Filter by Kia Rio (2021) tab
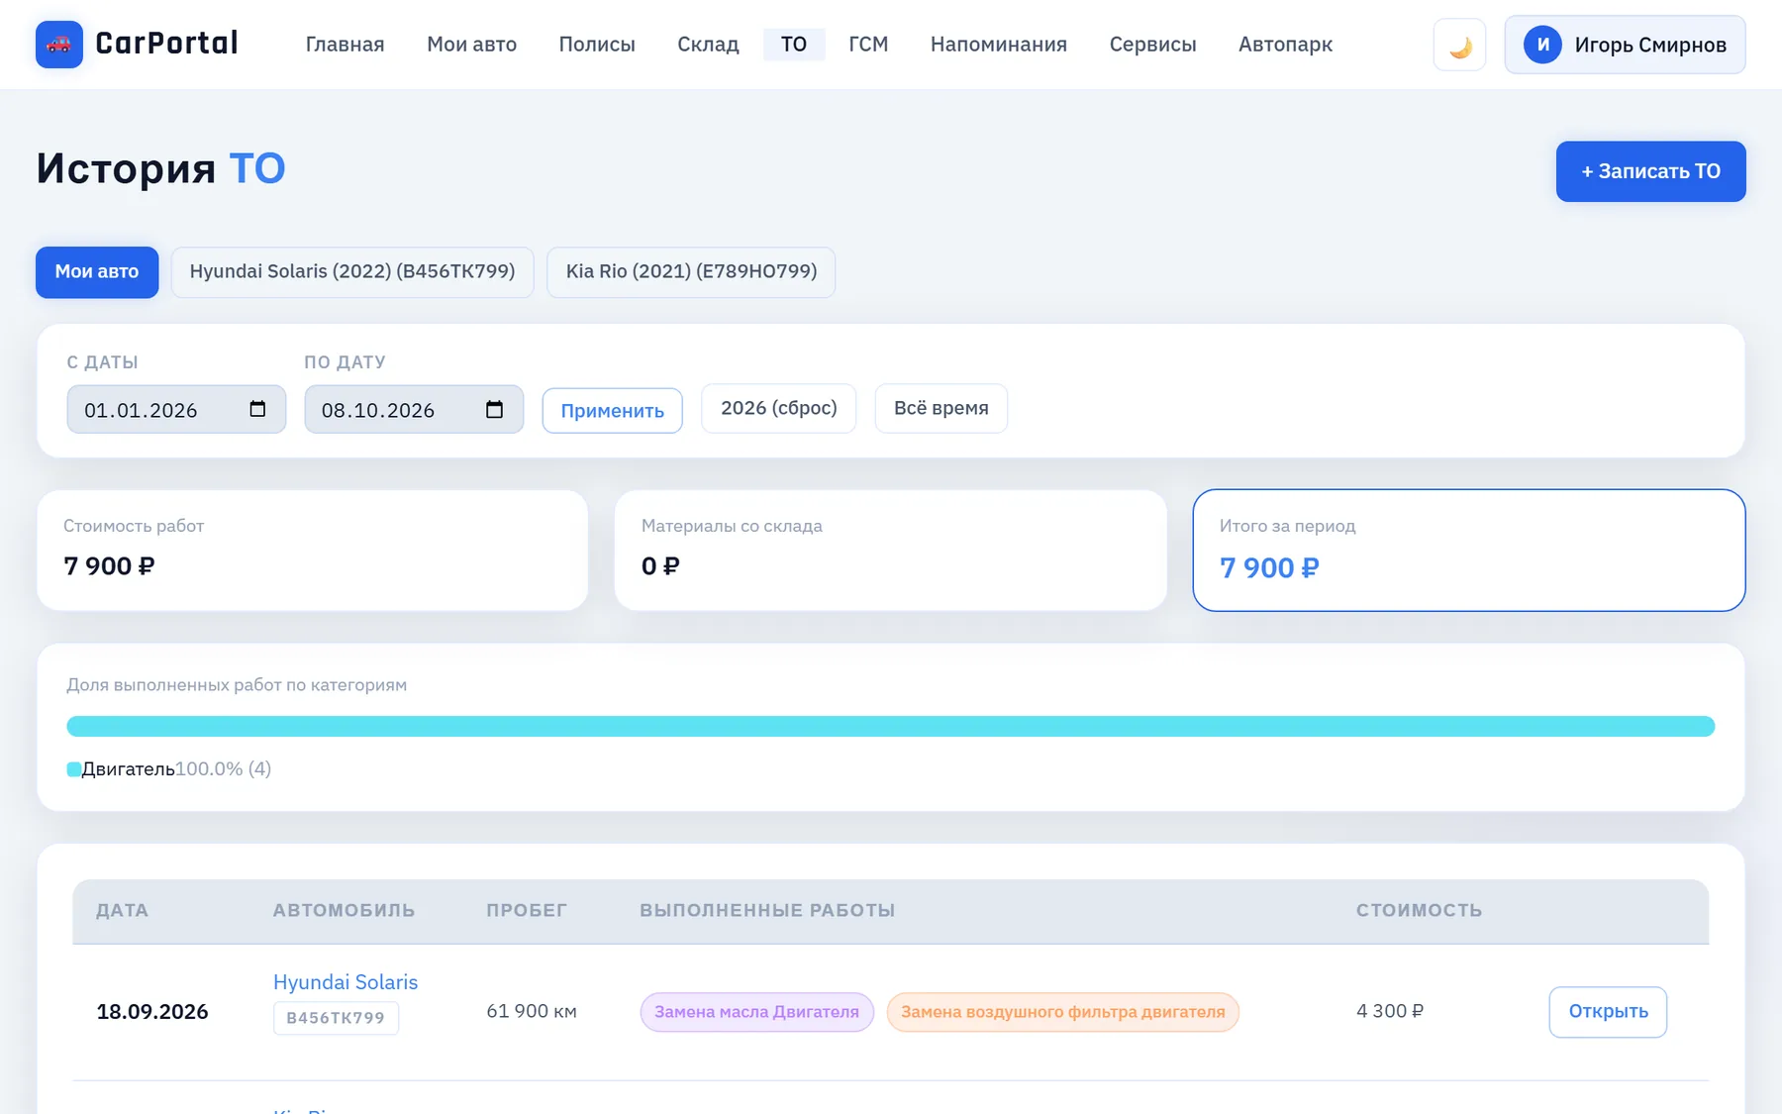This screenshot has height=1114, width=1782. point(691,271)
